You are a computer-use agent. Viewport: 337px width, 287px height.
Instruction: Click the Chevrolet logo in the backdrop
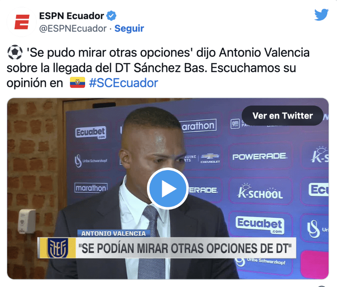(210, 158)
